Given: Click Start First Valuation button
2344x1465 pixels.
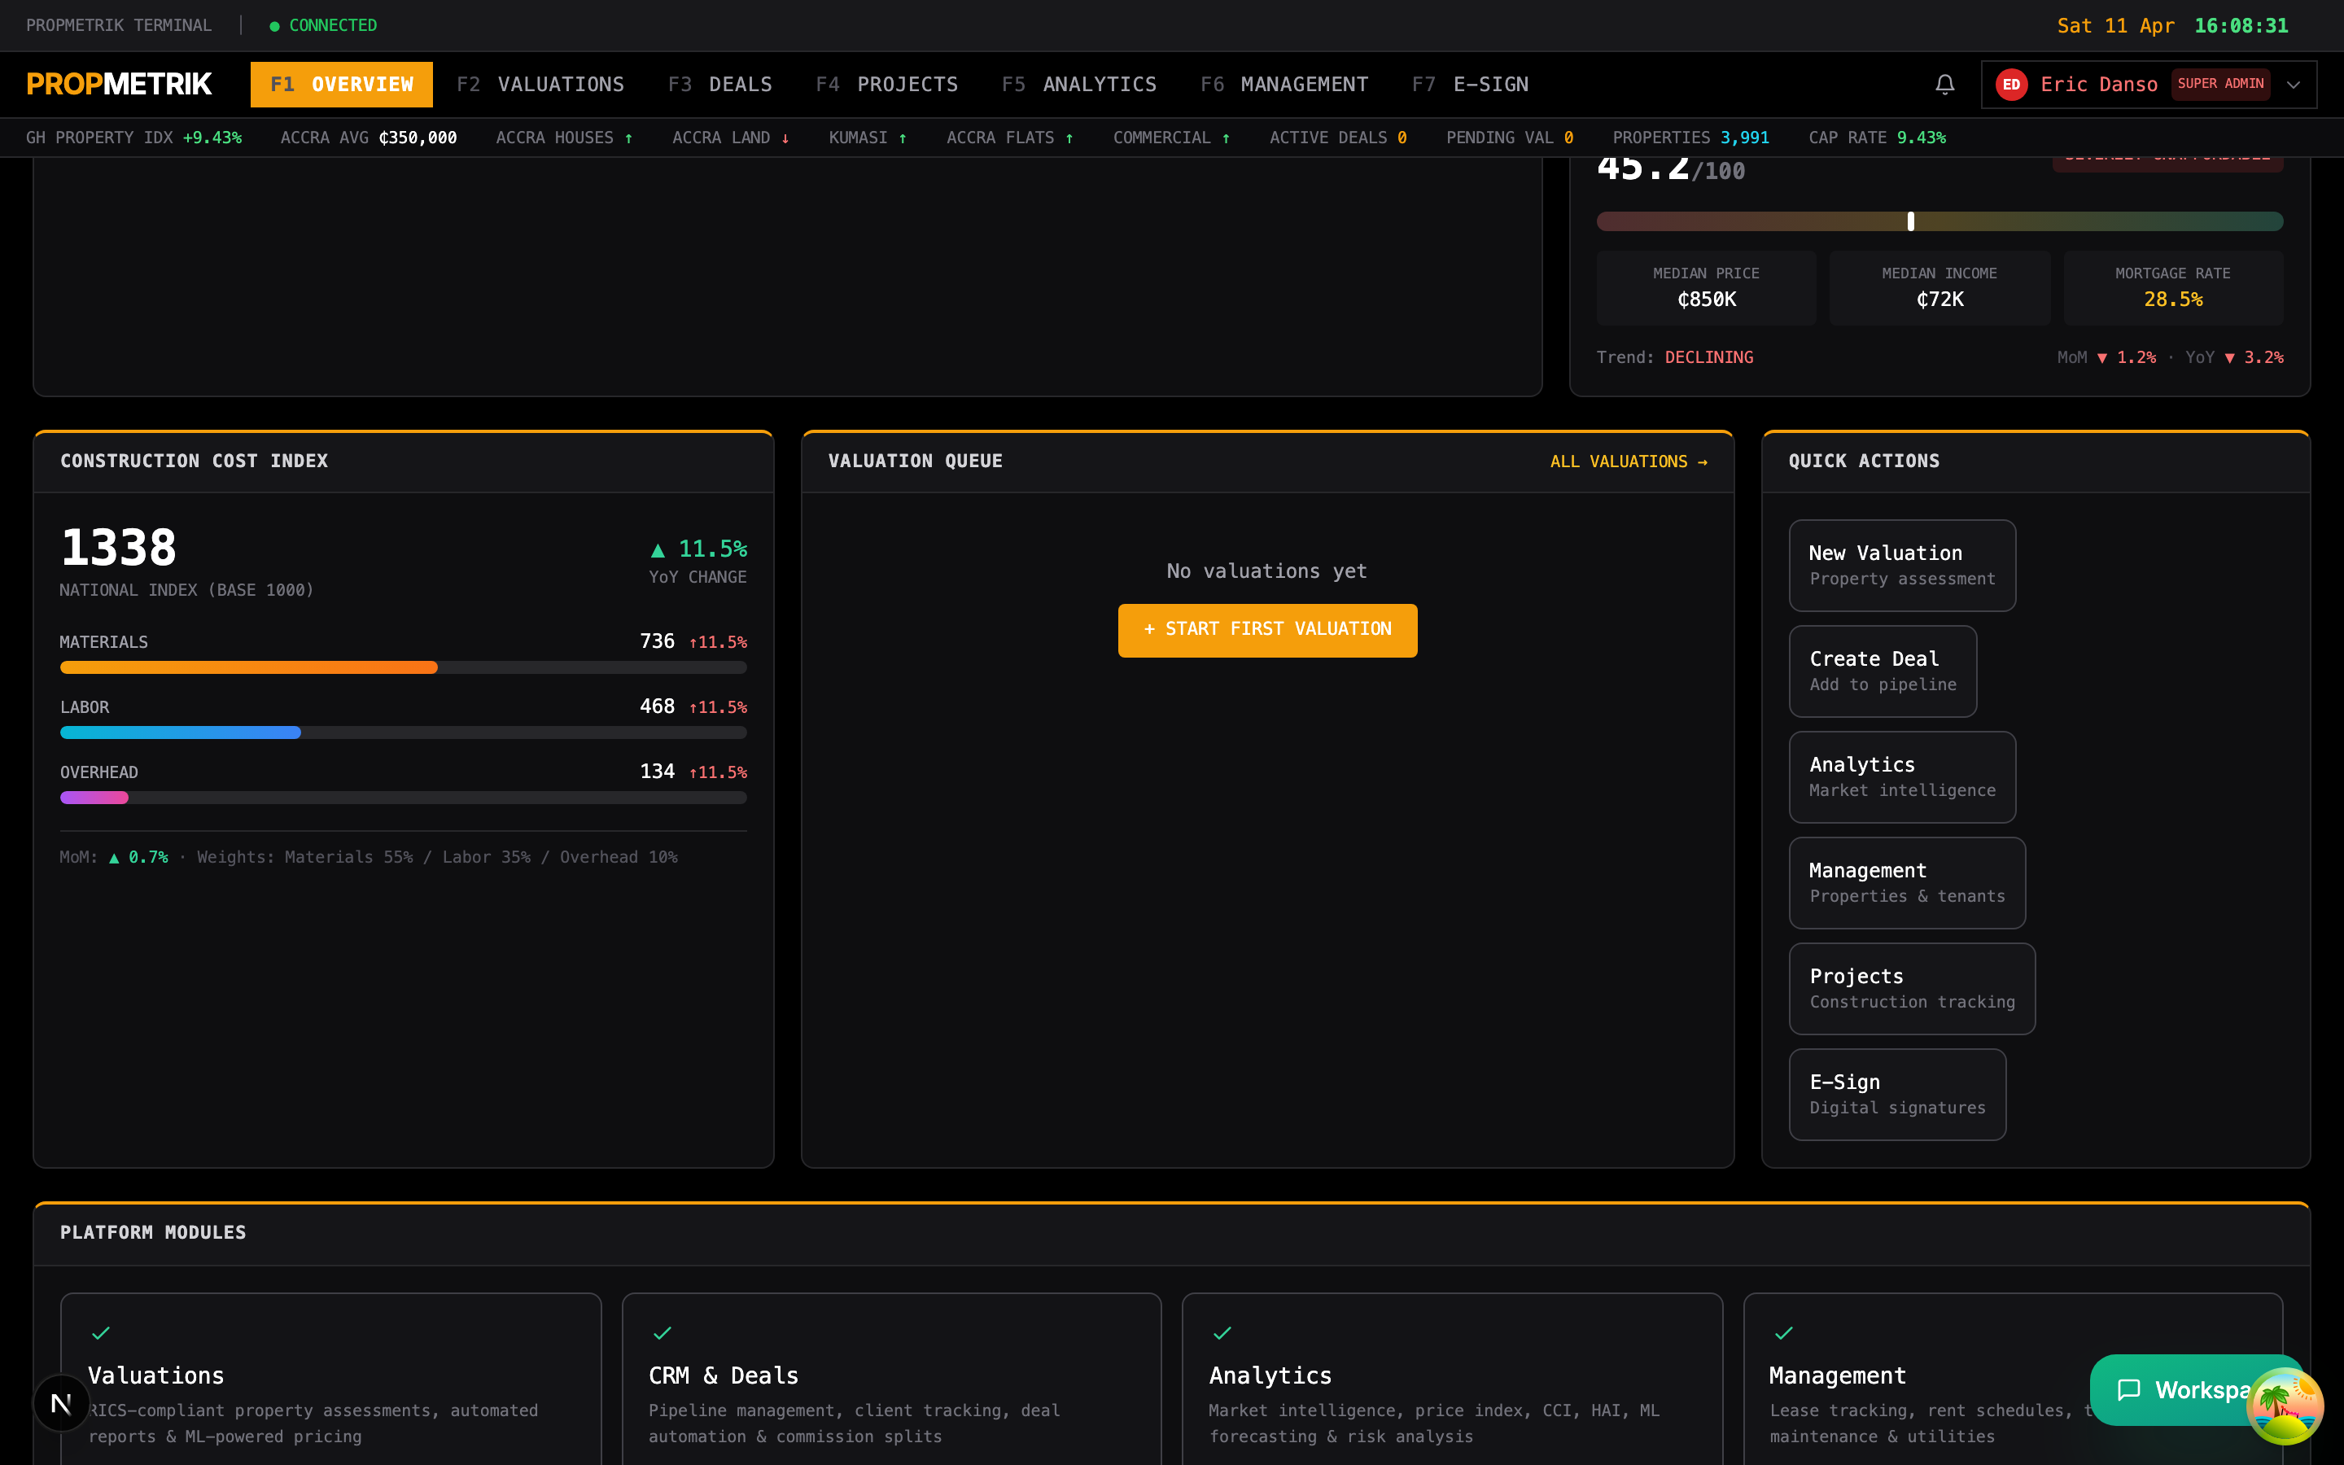Looking at the screenshot, I should (x=1267, y=630).
